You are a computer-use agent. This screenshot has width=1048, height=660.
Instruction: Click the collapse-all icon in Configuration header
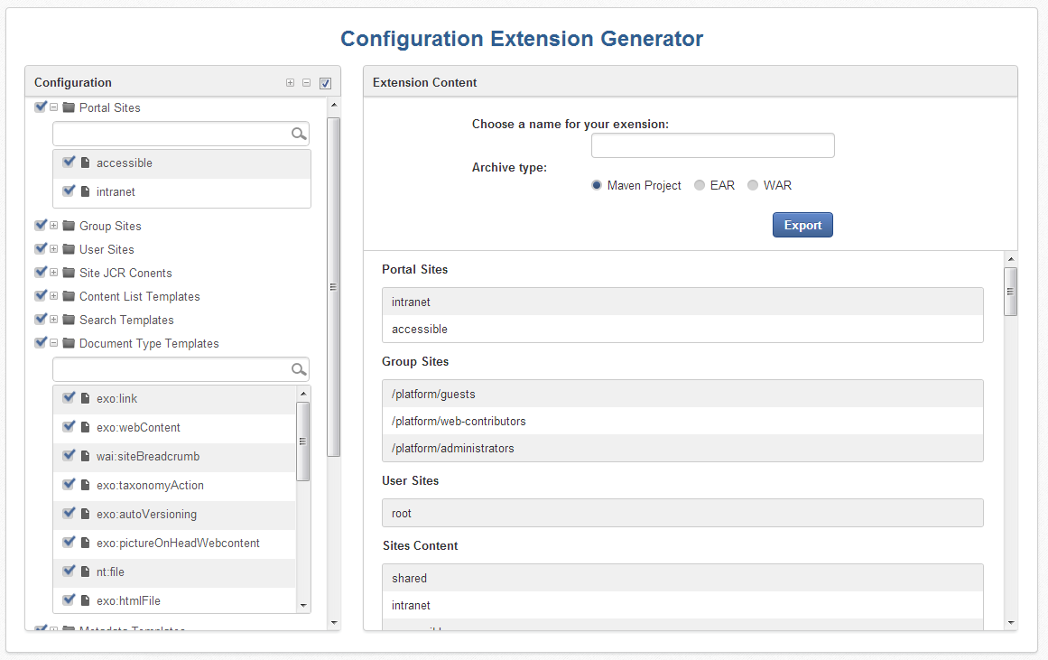pos(306,83)
